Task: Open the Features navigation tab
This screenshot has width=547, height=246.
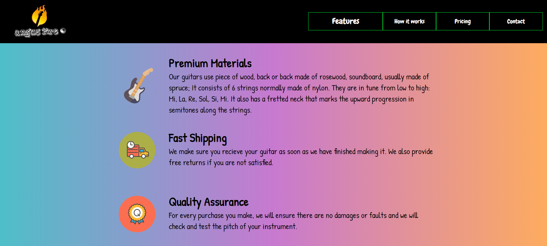Action: (345, 21)
